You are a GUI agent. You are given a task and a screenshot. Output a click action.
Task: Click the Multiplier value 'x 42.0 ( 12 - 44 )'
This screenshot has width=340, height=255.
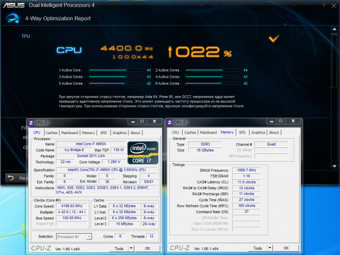72,212
